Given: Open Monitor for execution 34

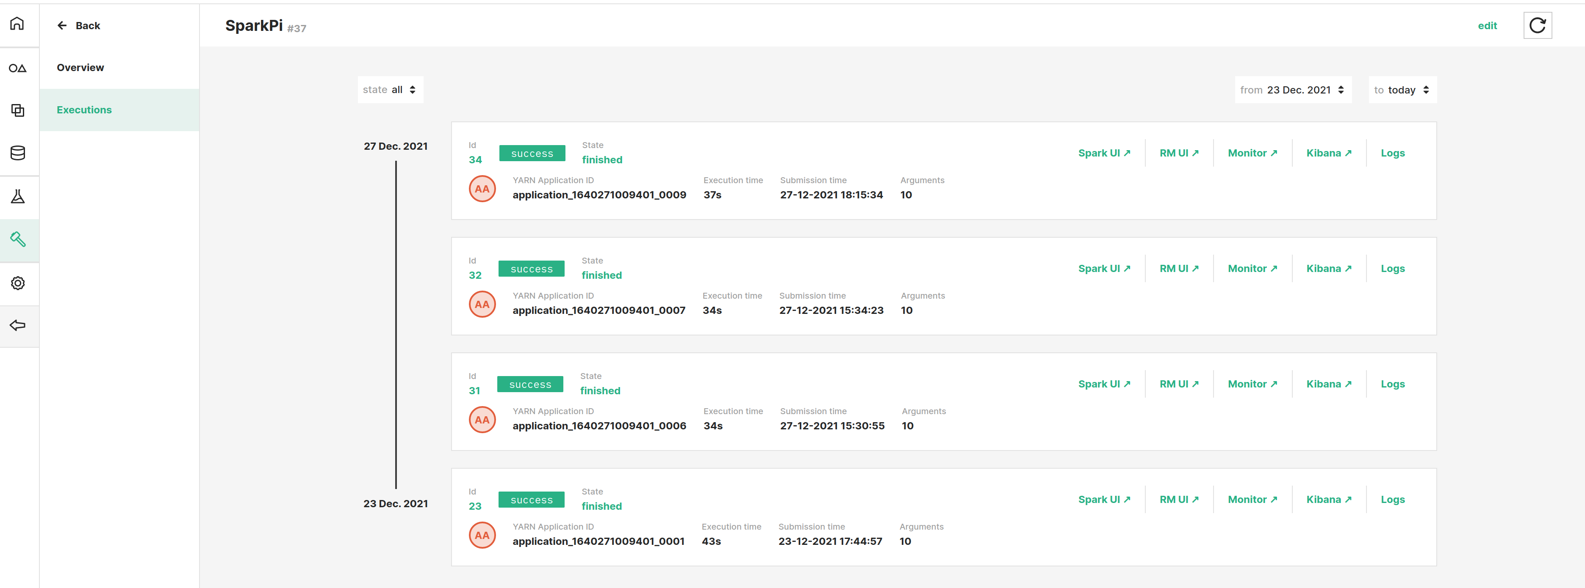Looking at the screenshot, I should pos(1252,153).
